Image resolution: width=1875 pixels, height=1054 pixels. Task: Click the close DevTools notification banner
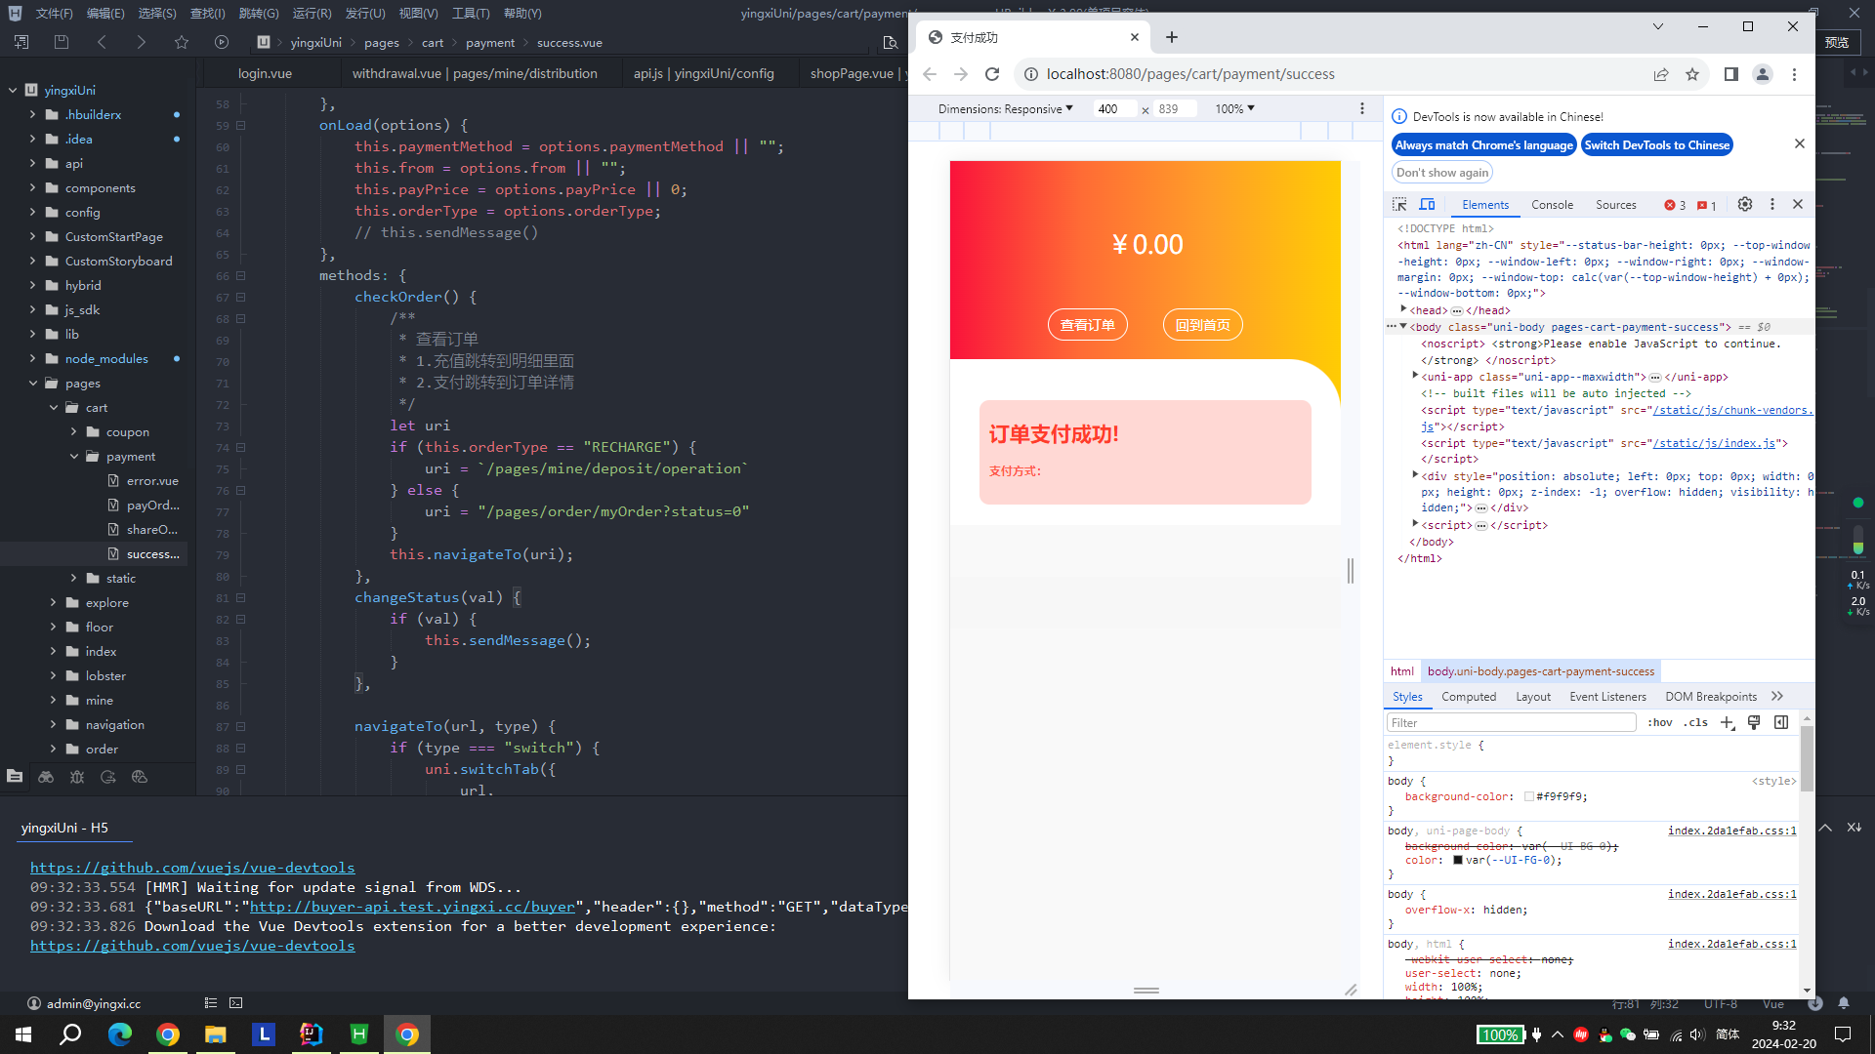pos(1801,142)
